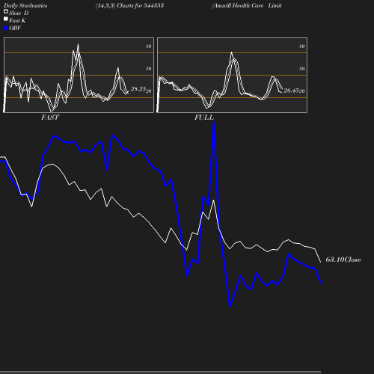374x374 pixels.
Task: Click the blue OBV legend swatch
Action: 6,28
